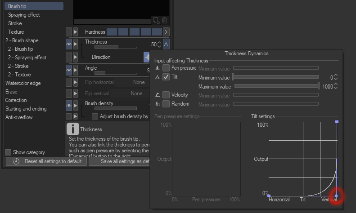Enable the Random checkbox
The height and width of the screenshot is (213, 356).
point(166,104)
